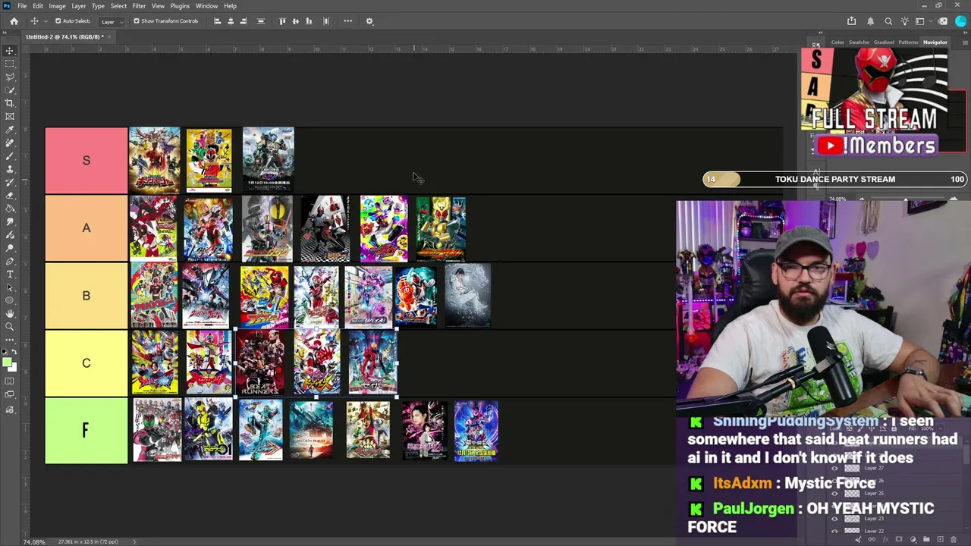971x546 pixels.
Task: Click the Align left edges icon
Action: [218, 21]
